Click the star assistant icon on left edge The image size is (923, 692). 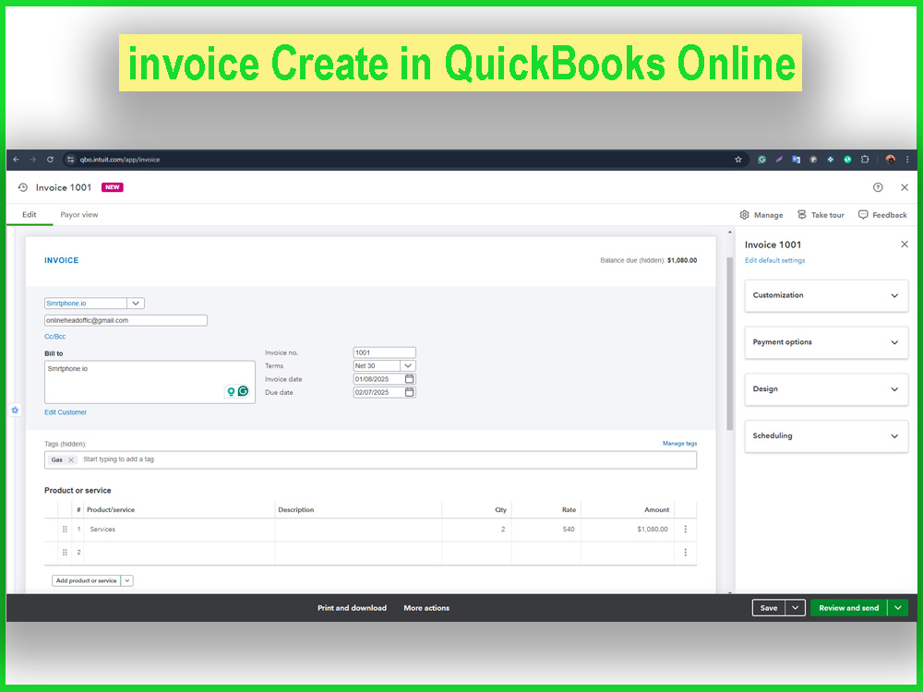tap(15, 411)
